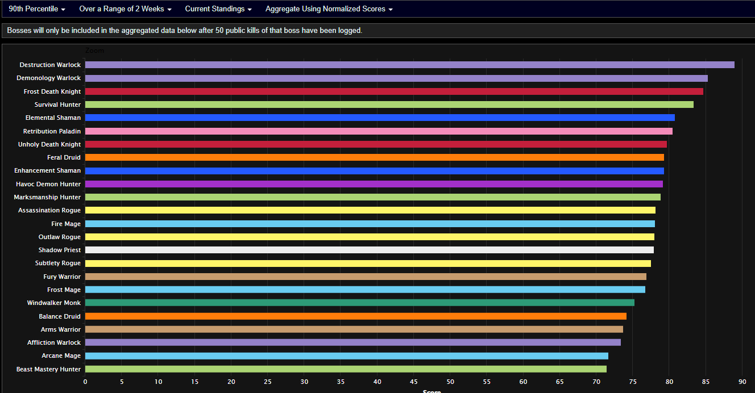Screen dimensions: 755x393
Task: Click the Marksmanship Hunter label
Action: point(47,197)
